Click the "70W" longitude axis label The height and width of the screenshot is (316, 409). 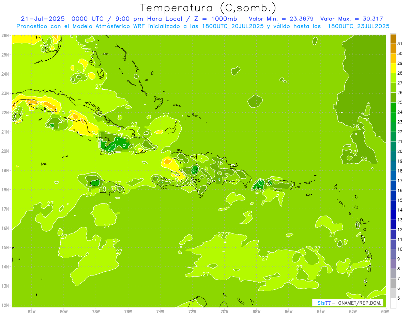click(x=224, y=311)
